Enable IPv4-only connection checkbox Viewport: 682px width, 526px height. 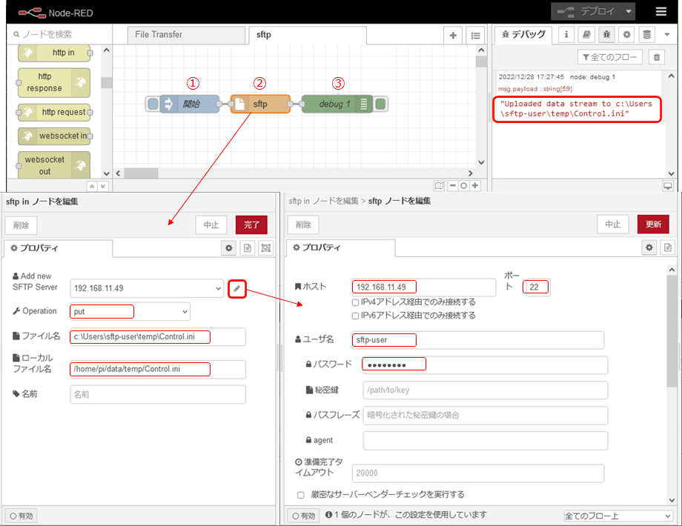(x=357, y=302)
